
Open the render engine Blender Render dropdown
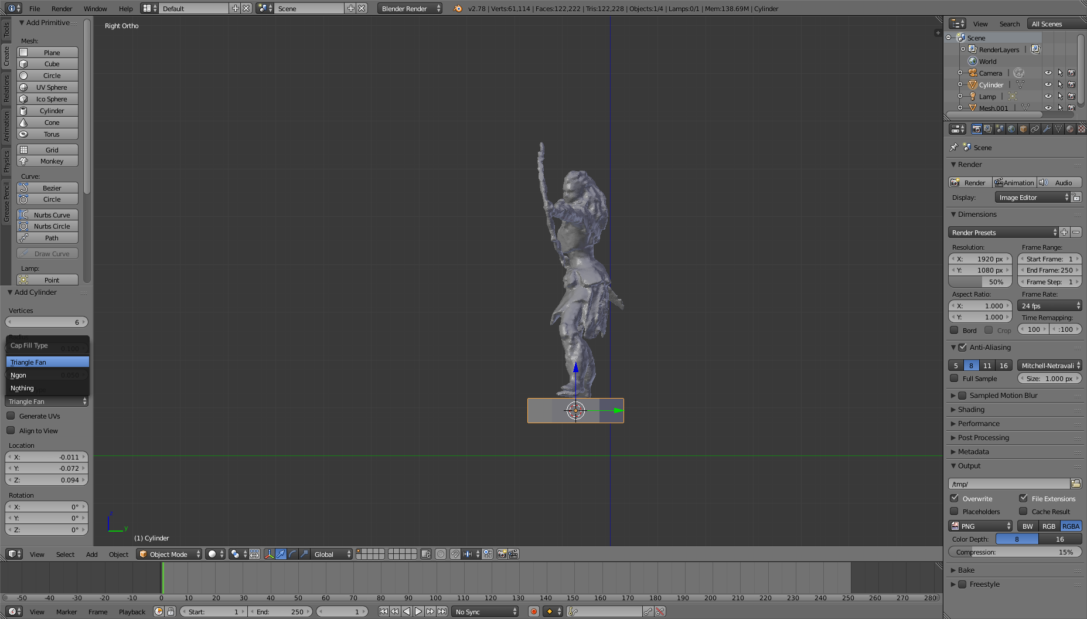tap(410, 8)
